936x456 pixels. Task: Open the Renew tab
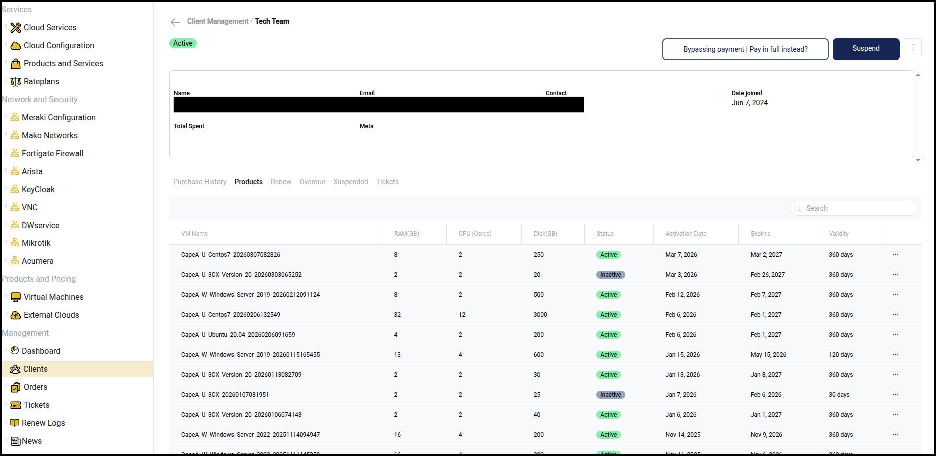281,182
